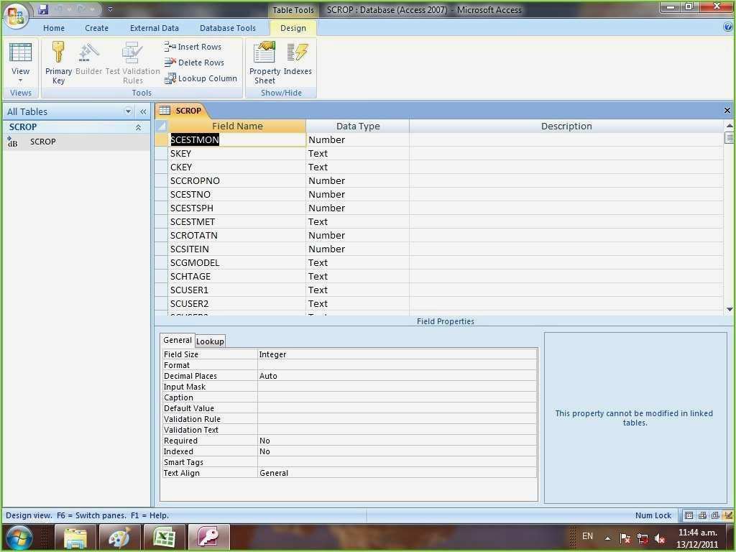Collapse the navigation pane with double chevron
Viewport: 736px width, 552px height.
coord(143,111)
